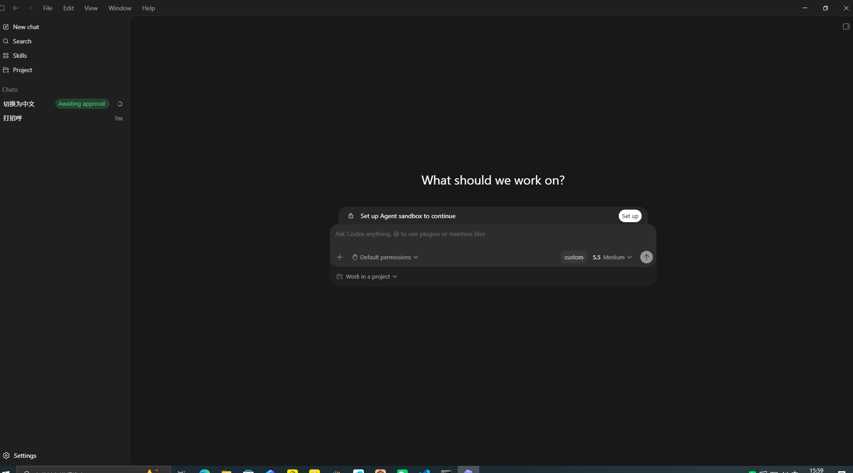853x473 pixels.
Task: Click the send arrow button
Action: (646, 257)
